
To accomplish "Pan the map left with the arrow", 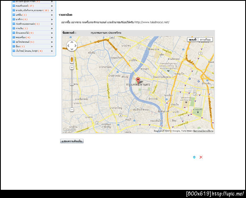I will [68, 46].
